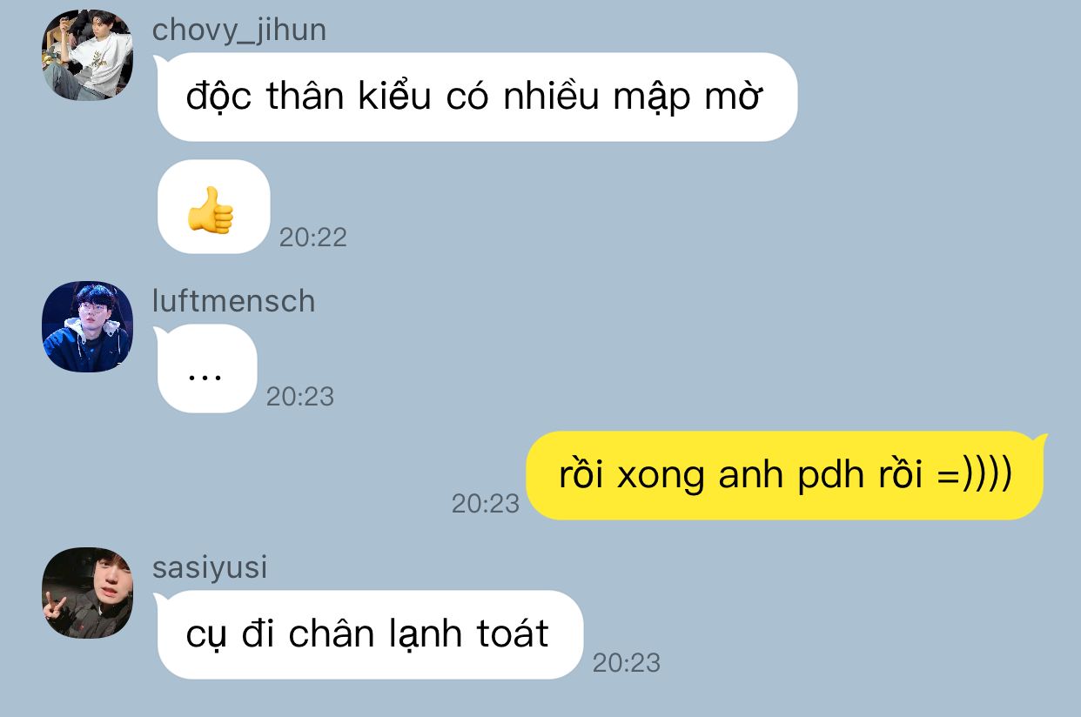Open chovy_jihun's profile picture

point(87,55)
